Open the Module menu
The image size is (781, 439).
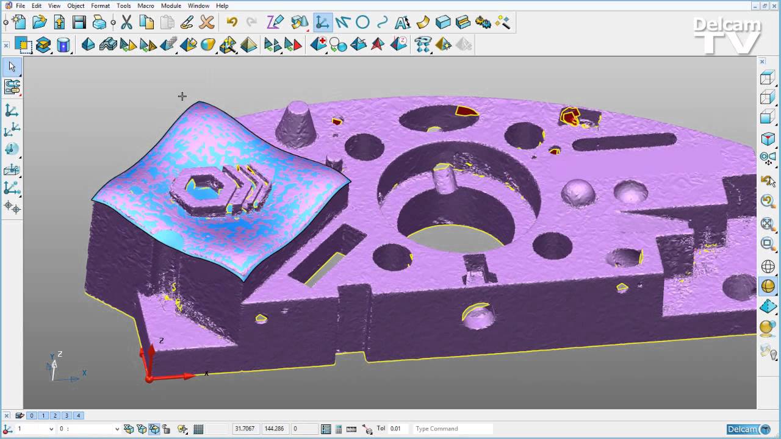tap(171, 5)
